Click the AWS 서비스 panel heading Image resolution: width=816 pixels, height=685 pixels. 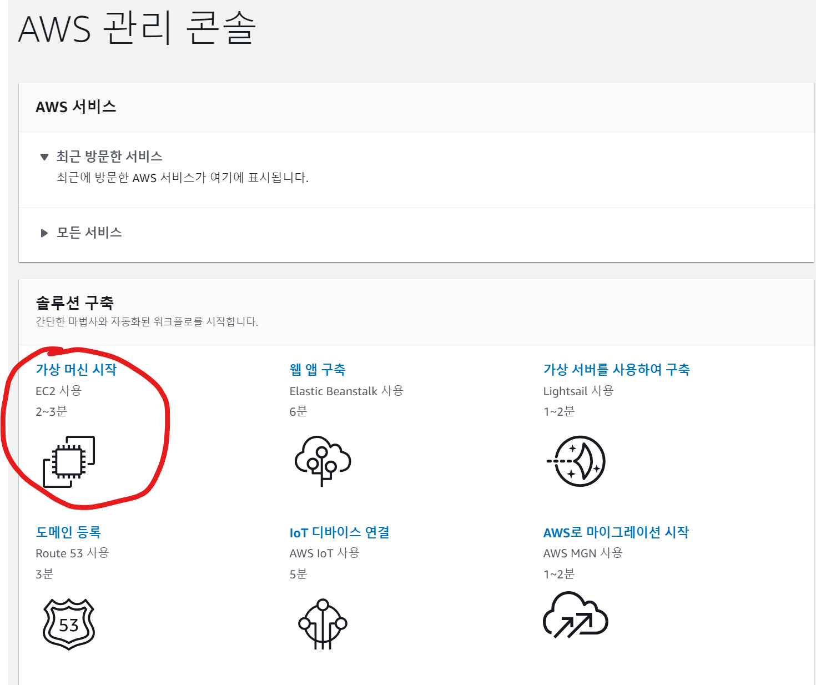(76, 107)
